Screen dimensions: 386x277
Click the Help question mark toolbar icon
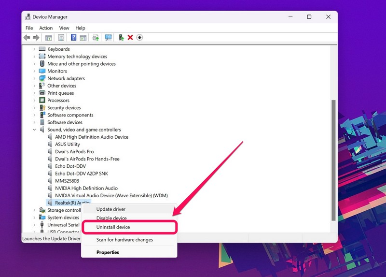tap(74, 38)
